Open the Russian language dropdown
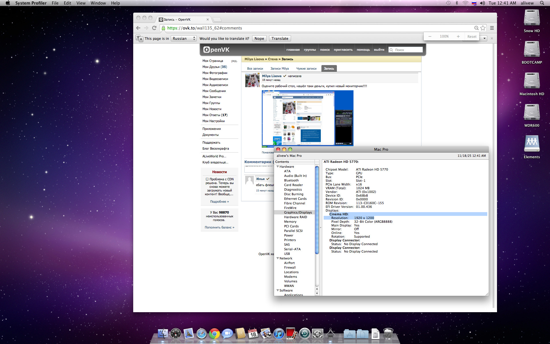Viewport: 550px width, 344px height. 184,38
